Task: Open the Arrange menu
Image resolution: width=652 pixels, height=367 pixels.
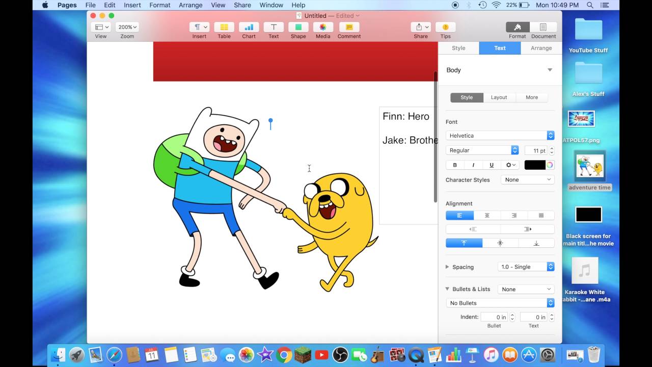Action: [x=191, y=5]
